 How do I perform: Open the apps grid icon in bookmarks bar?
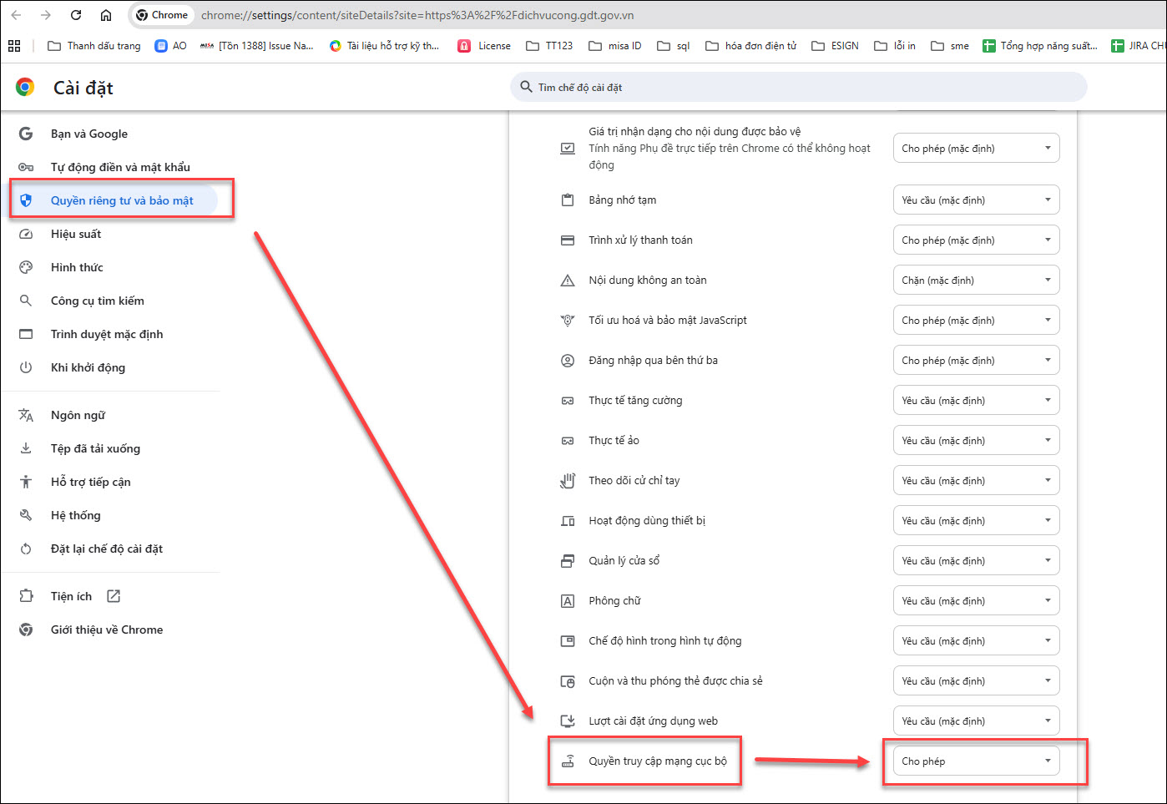tap(14, 46)
